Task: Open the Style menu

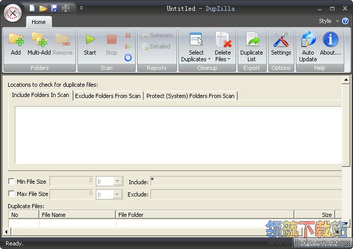Action: [x=329, y=21]
